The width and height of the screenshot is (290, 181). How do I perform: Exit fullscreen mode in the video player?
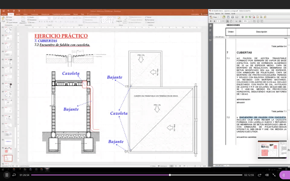coord(274,175)
